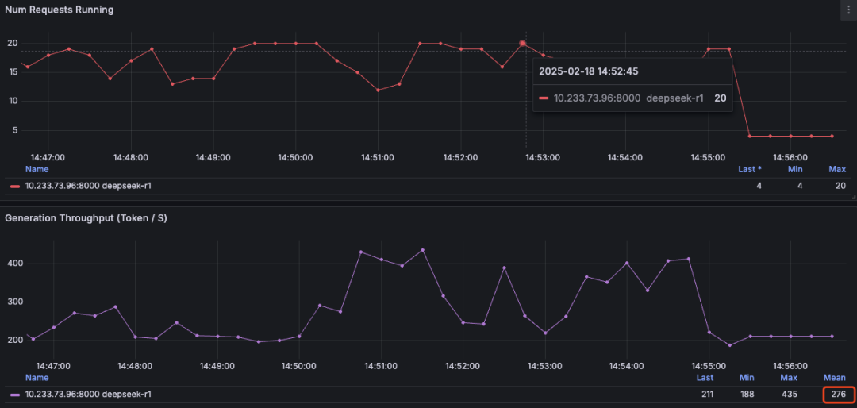Open the Num Requests Running panel title
The width and height of the screenshot is (857, 408).
59,10
